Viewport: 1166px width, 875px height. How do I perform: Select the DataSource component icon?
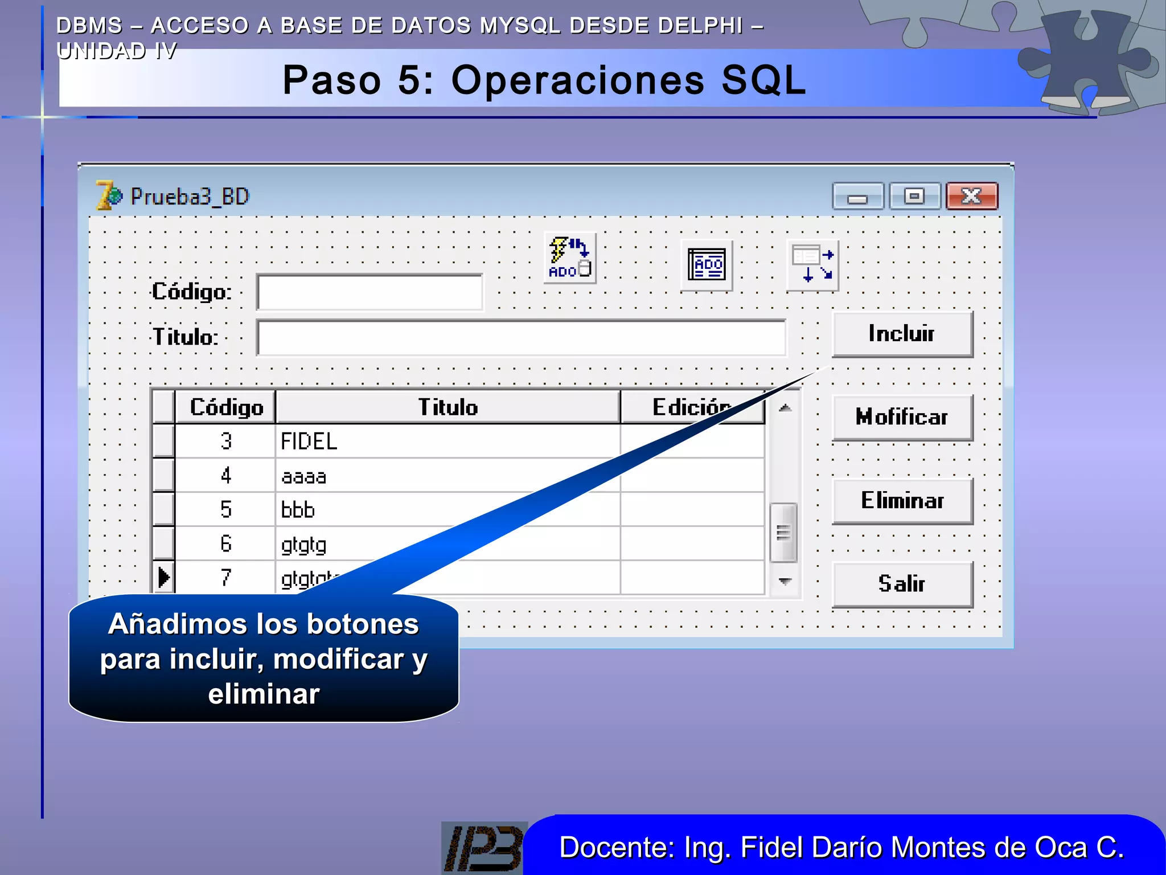click(813, 265)
